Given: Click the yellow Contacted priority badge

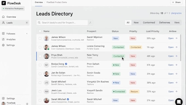Looking at the screenshot, I should [x=136, y=47].
